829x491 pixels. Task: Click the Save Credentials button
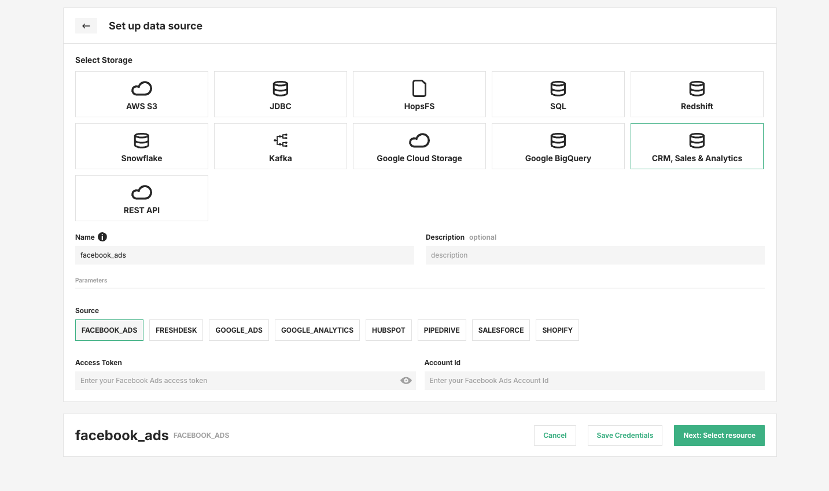(x=625, y=435)
